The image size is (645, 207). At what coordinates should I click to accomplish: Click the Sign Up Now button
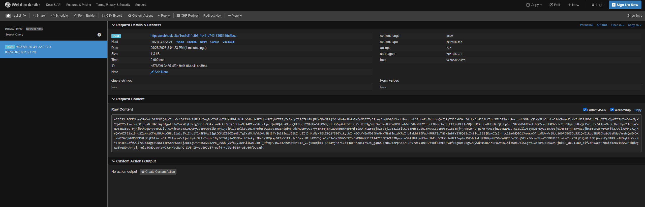[625, 5]
